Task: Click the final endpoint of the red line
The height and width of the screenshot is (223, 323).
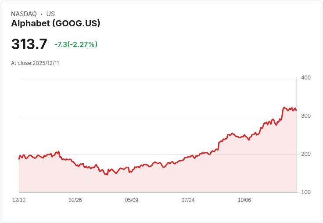Action: [x=296, y=111]
